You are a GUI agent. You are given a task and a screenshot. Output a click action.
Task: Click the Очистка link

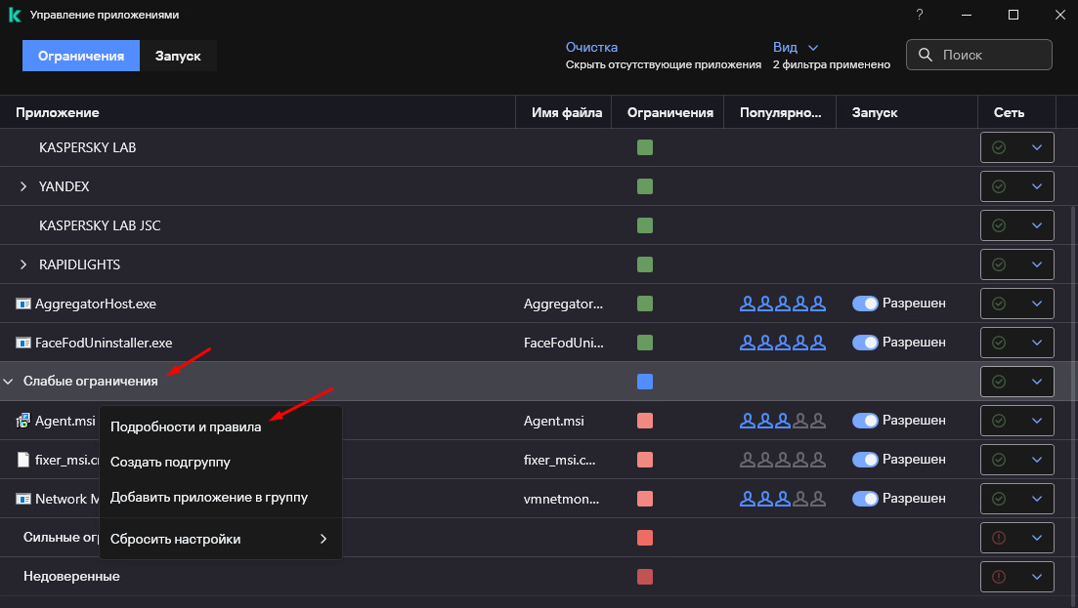591,47
